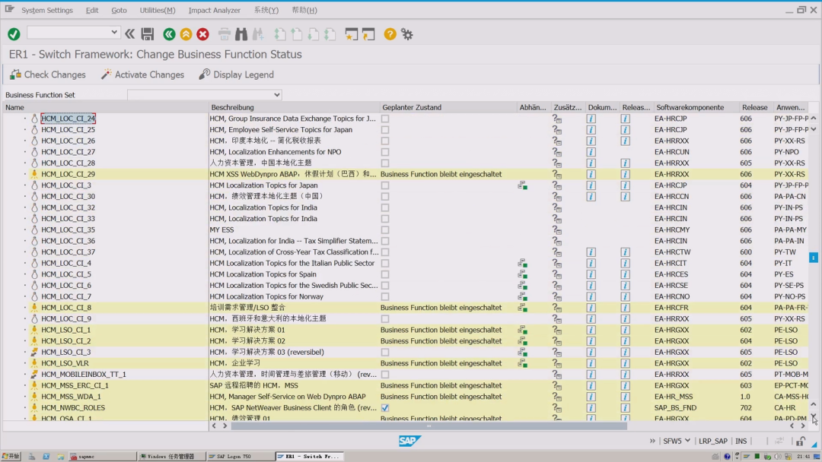Image resolution: width=822 pixels, height=462 pixels.
Task: Click the Print icon in the toolbar
Action: 225,34
